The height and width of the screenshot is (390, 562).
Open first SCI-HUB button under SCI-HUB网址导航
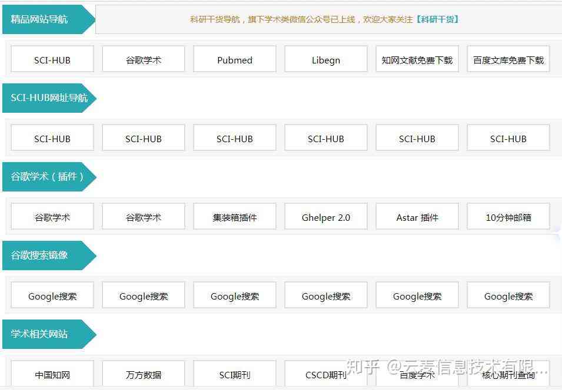point(52,138)
